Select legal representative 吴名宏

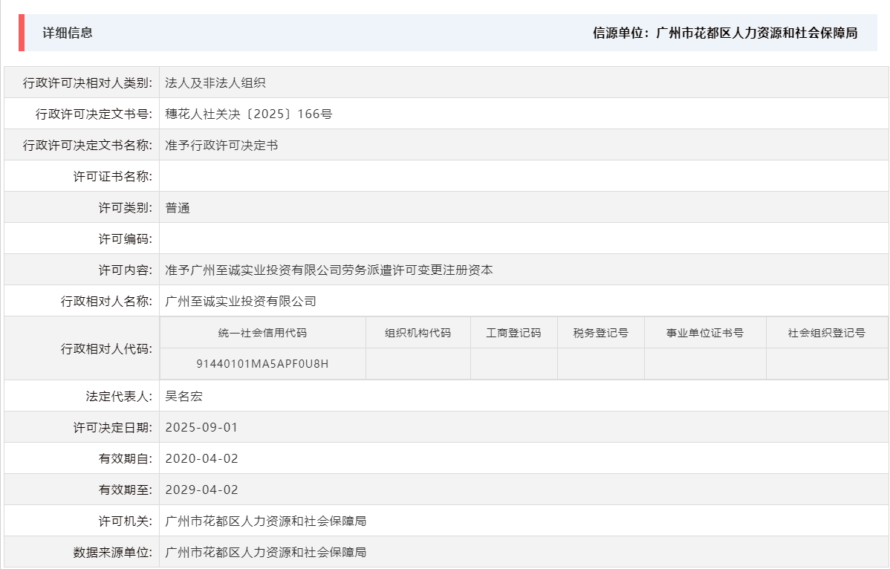(185, 394)
